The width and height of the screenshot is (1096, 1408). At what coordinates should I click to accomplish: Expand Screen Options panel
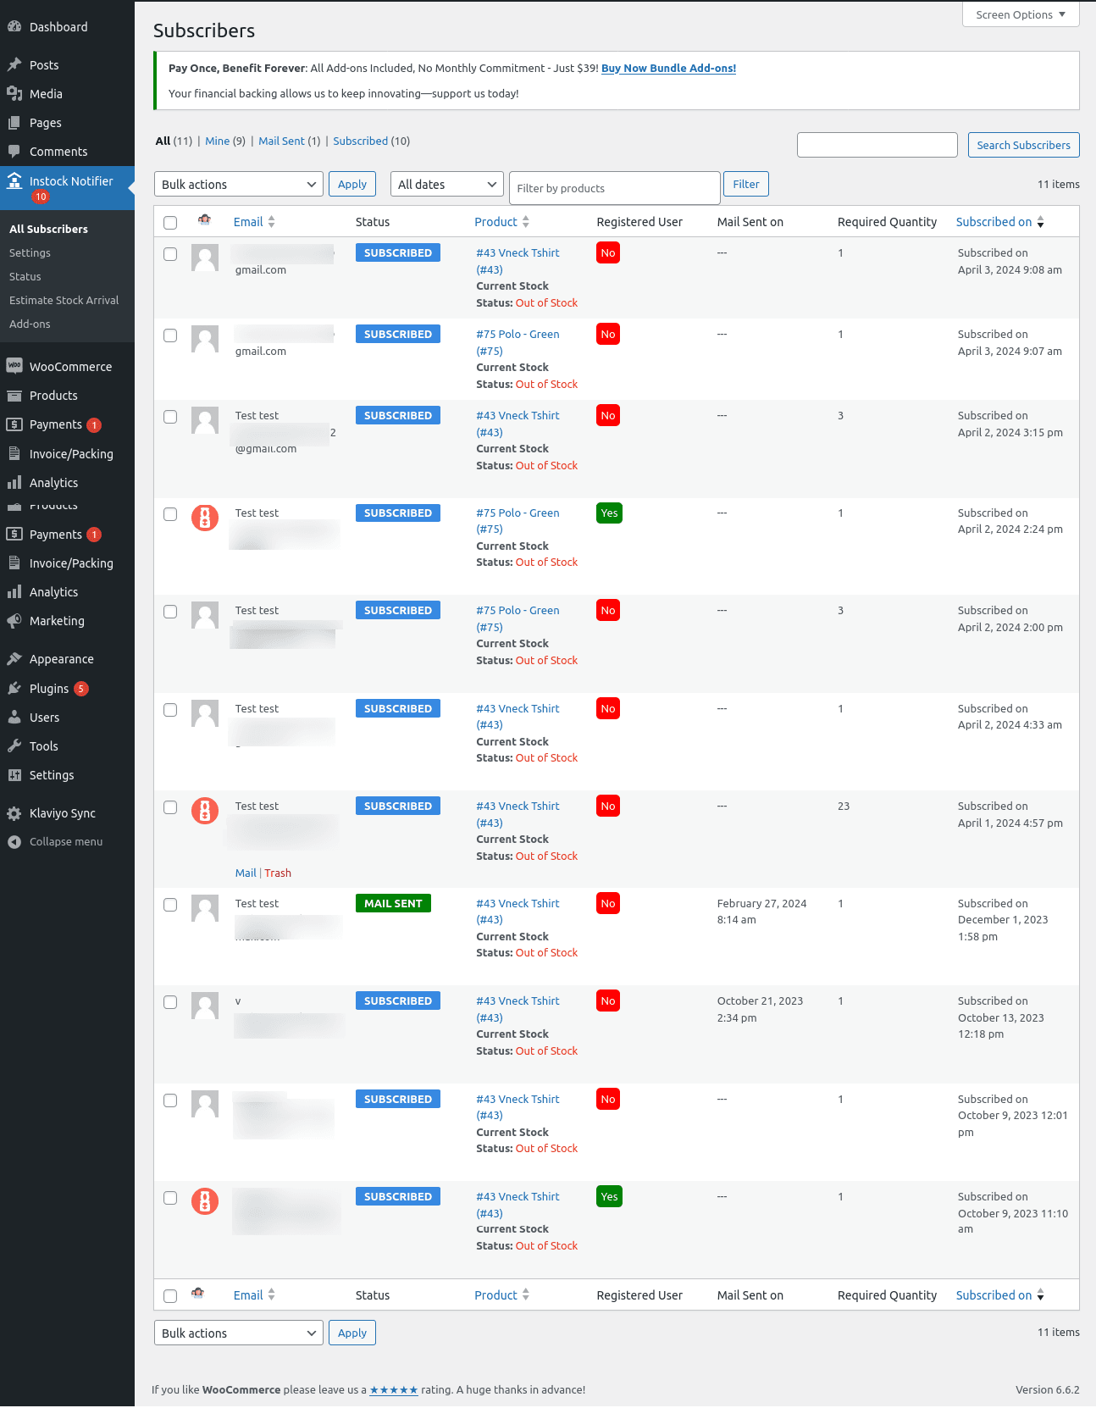(x=1021, y=14)
